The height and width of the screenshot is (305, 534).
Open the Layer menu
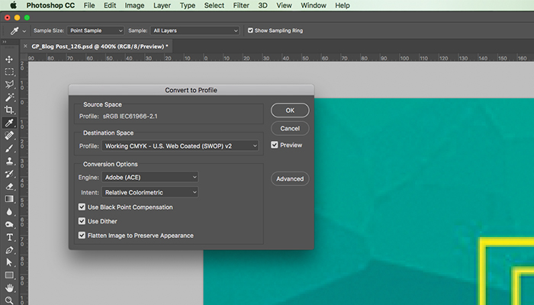click(x=161, y=5)
